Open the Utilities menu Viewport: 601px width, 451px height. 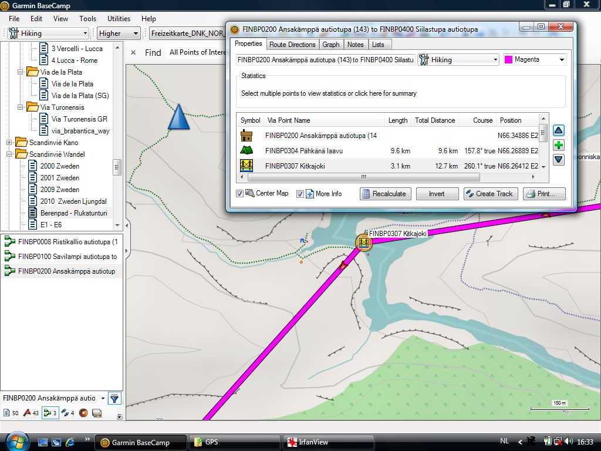(119, 19)
